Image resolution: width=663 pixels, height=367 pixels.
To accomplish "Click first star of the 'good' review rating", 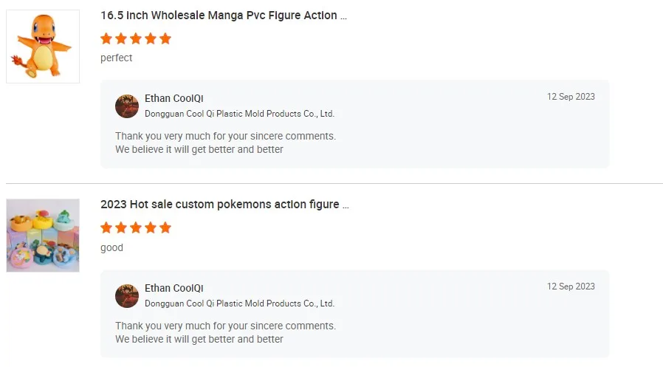I will coord(106,227).
